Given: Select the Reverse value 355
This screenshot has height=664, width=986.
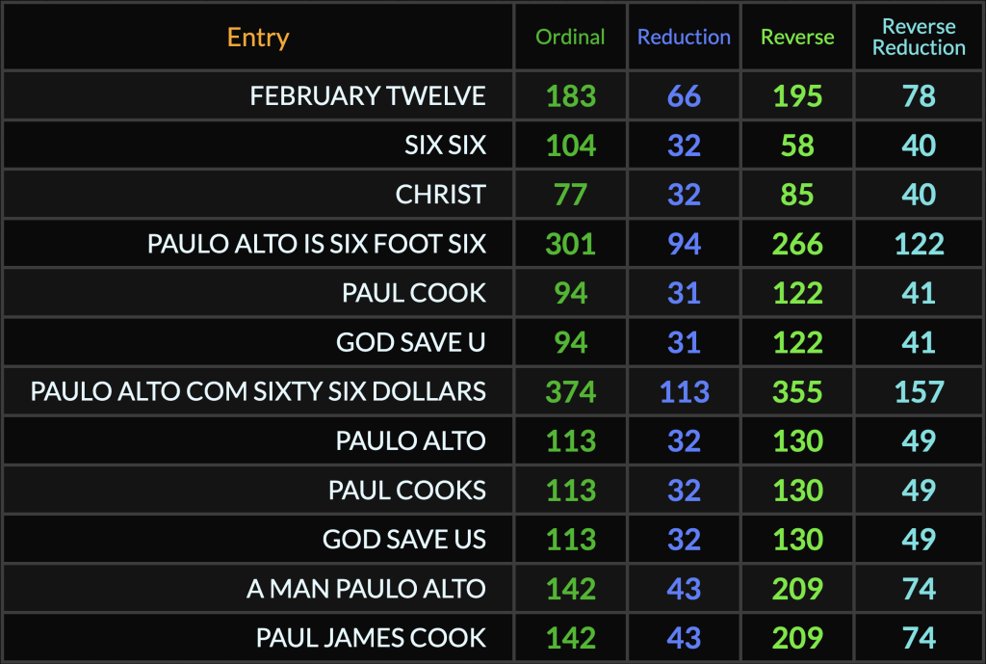Looking at the screenshot, I should pos(797,391).
